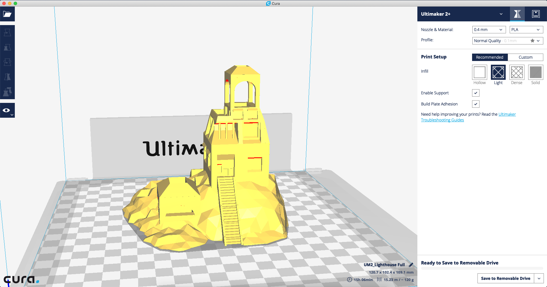
Task: Switch to Custom print setup
Action: (525, 57)
